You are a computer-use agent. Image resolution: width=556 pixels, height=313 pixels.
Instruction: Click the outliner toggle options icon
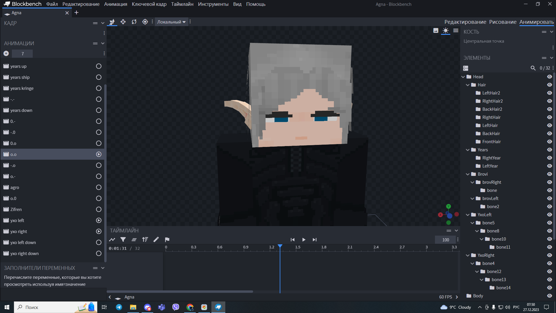tap(466, 68)
